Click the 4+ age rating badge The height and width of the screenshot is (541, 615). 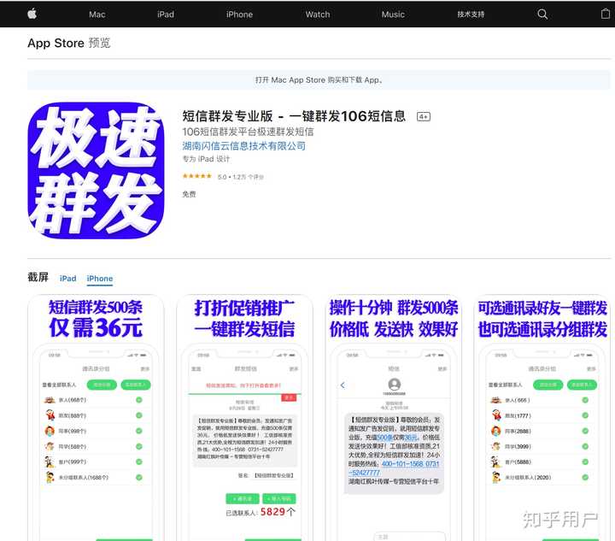424,116
